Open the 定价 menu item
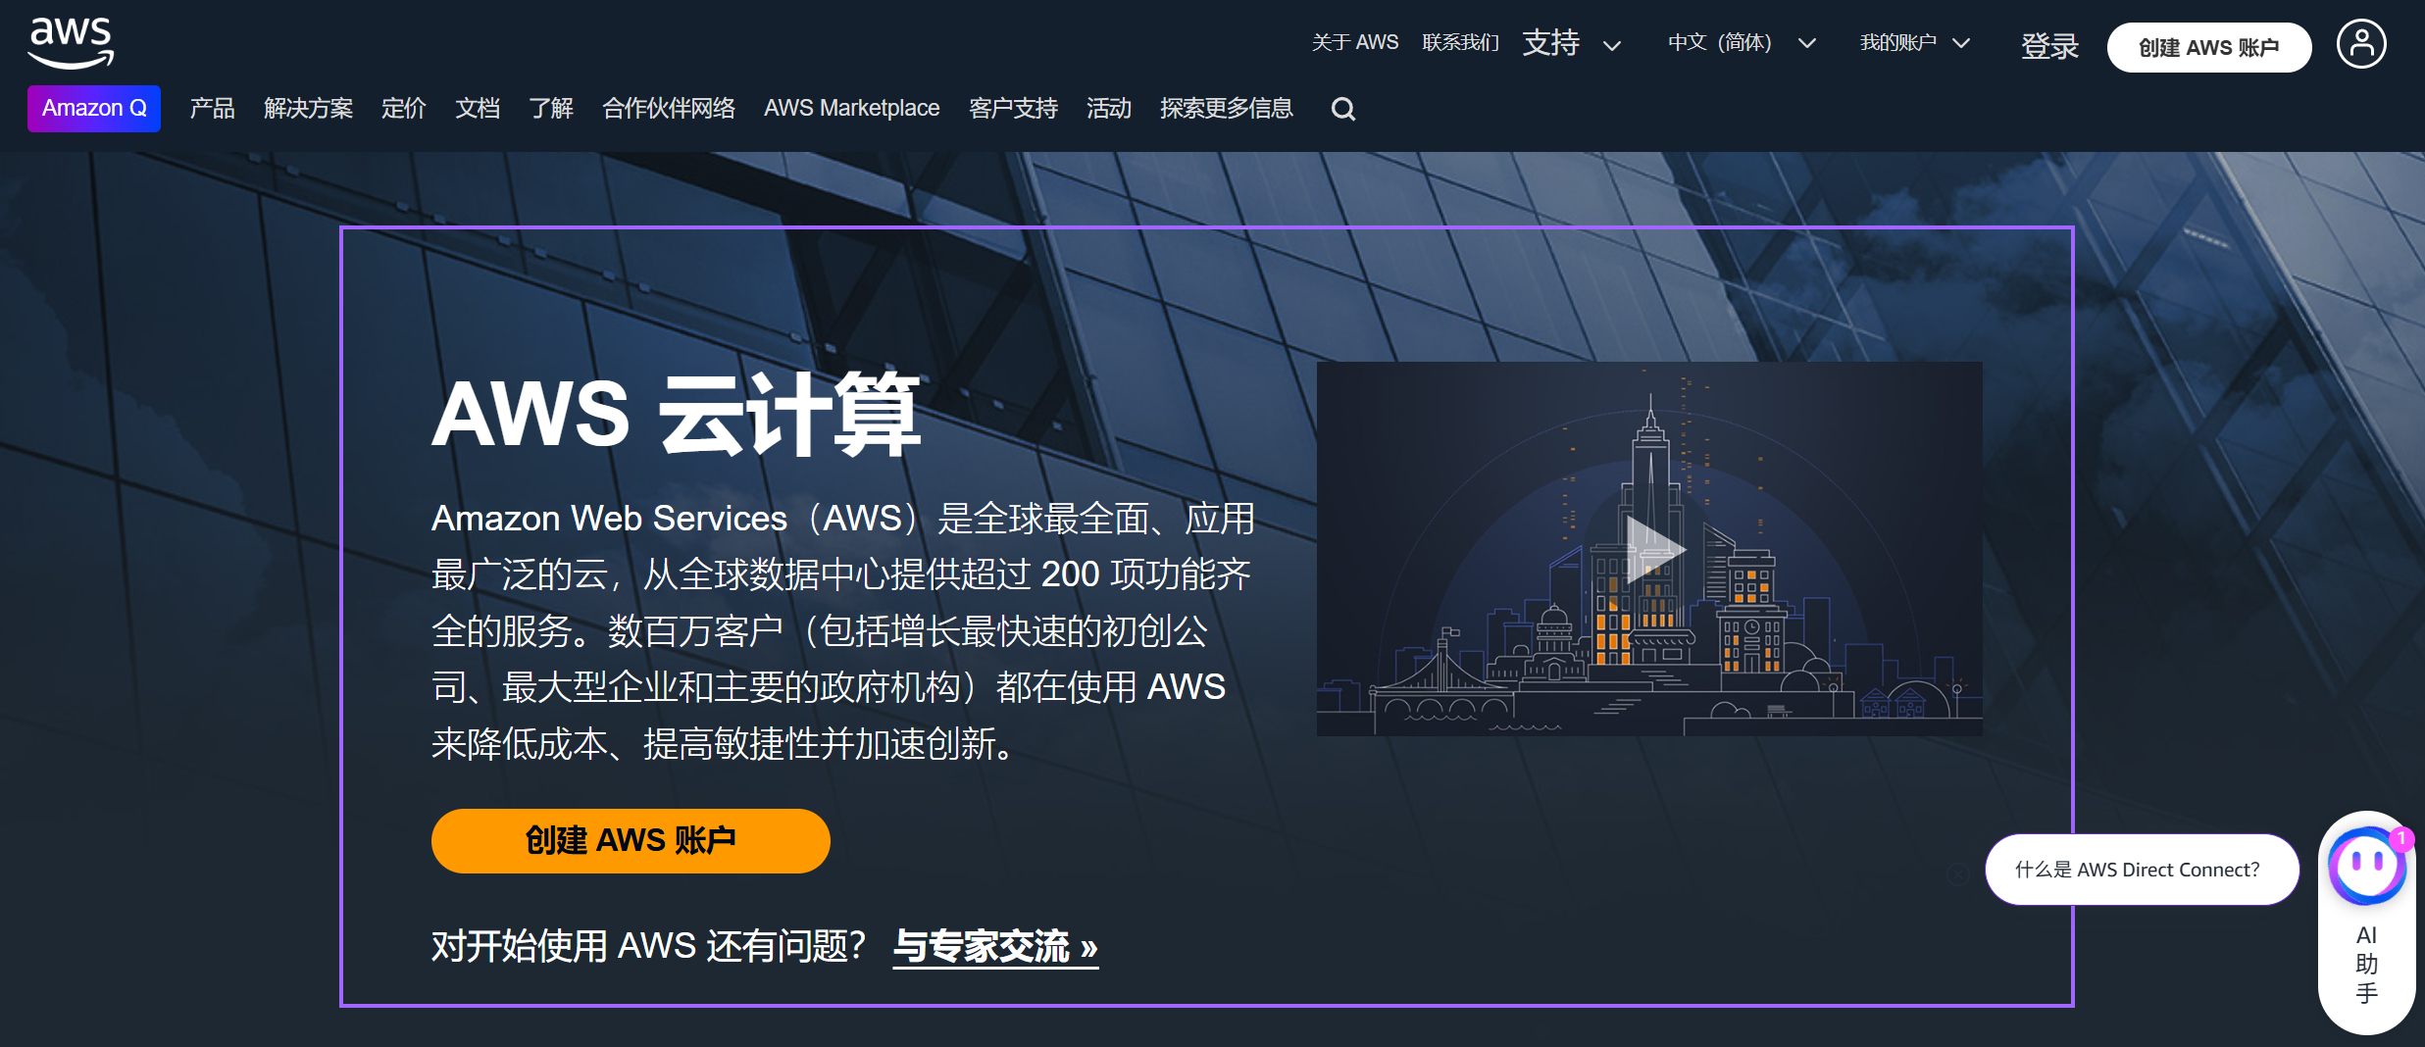This screenshot has height=1047, width=2425. click(403, 108)
